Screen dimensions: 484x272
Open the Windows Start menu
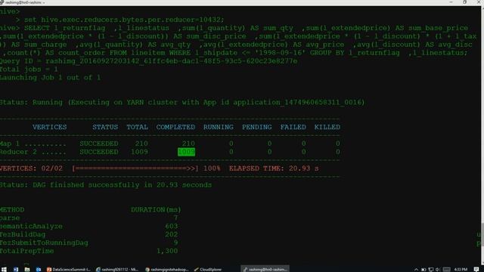pyautogui.click(x=4, y=269)
